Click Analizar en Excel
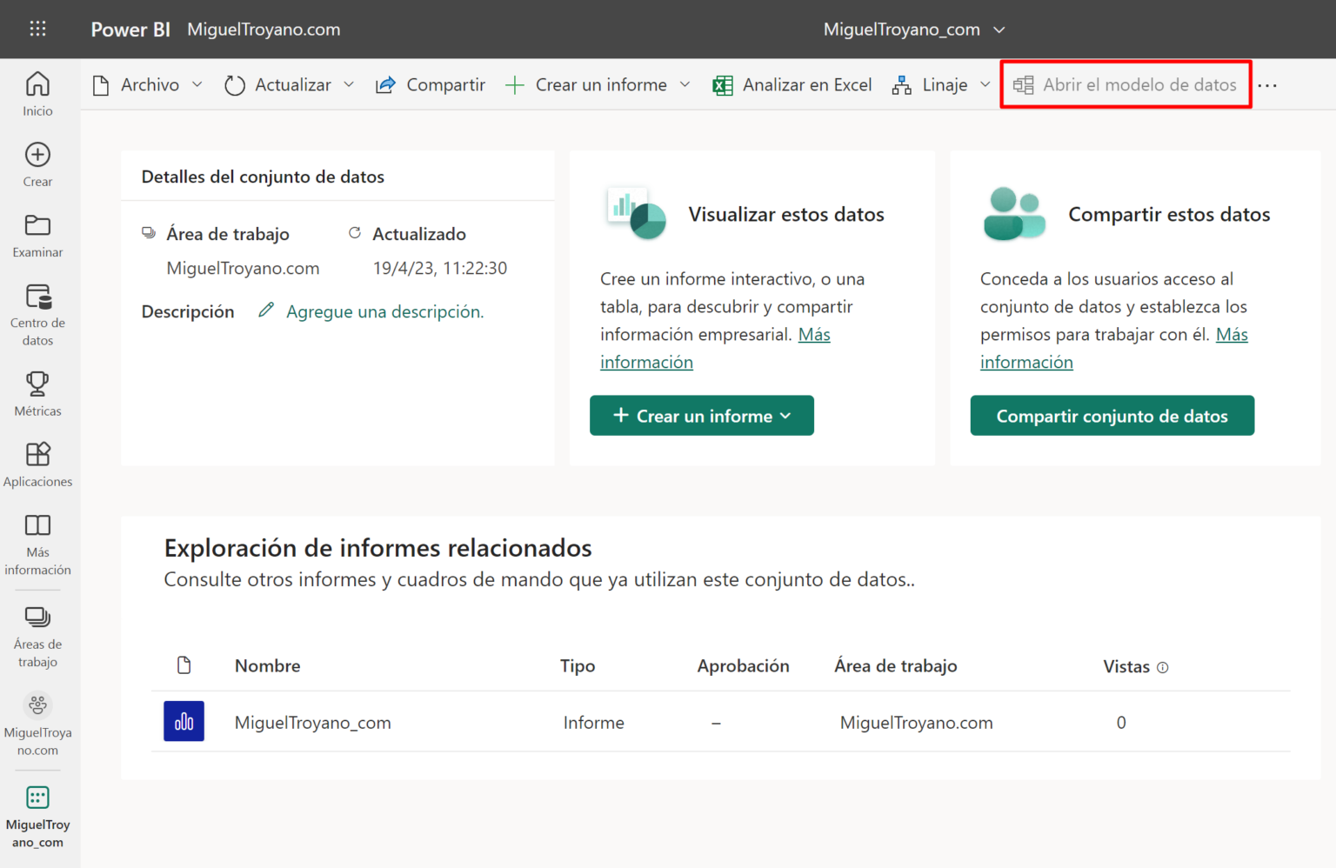 pyautogui.click(x=792, y=84)
